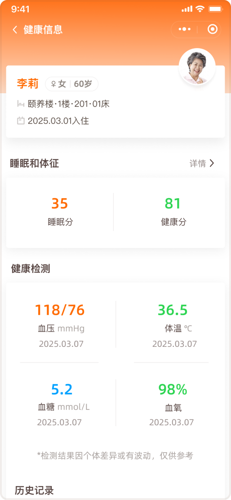231x500 pixels.
Task: Open the 体温 36.5 reading
Action: point(173,325)
